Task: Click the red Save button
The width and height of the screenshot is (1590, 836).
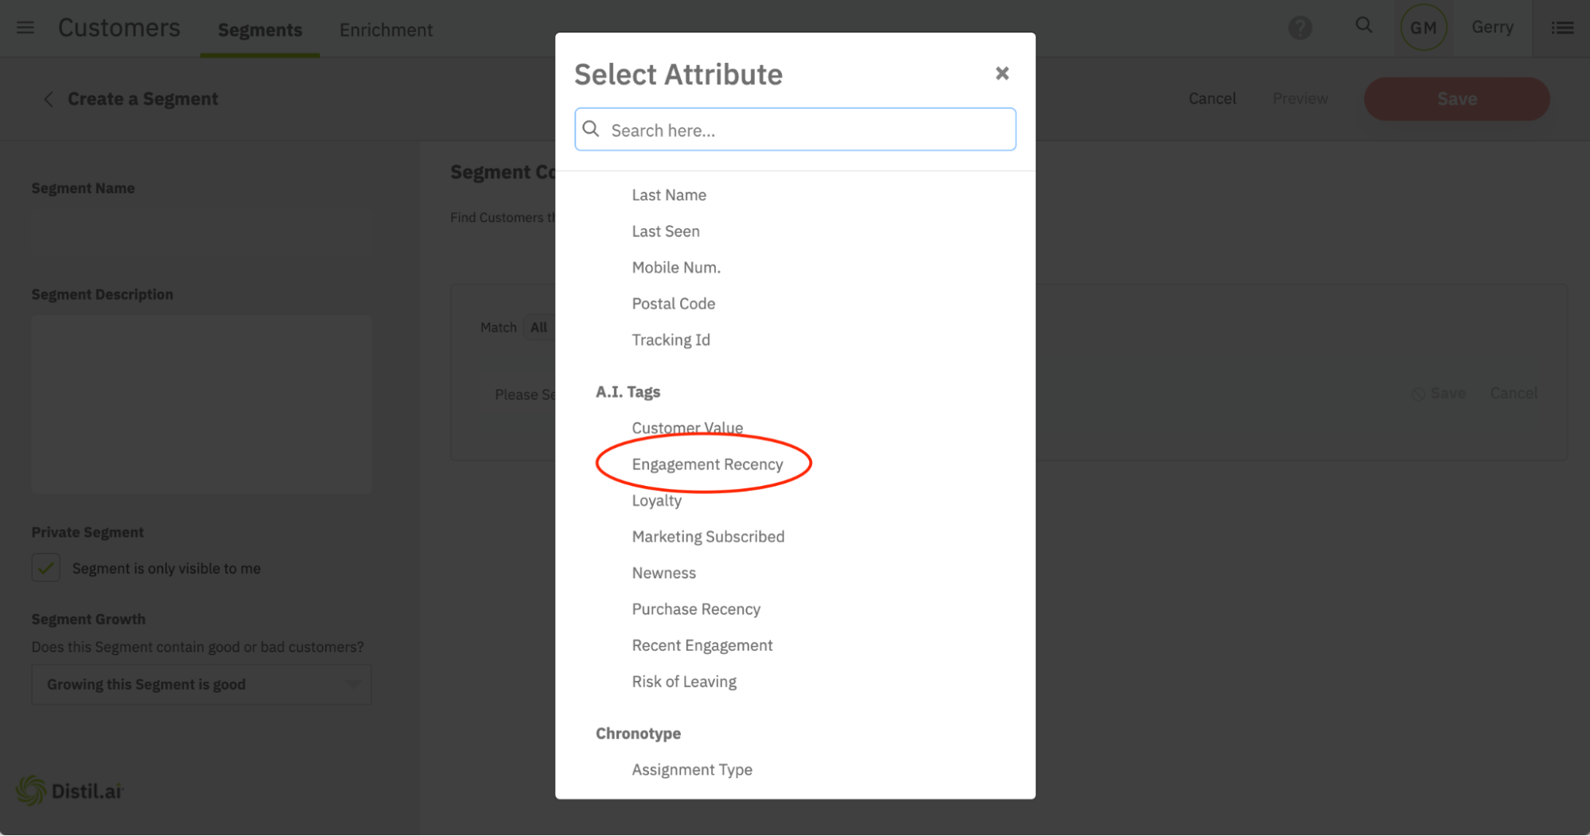Action: (x=1456, y=99)
